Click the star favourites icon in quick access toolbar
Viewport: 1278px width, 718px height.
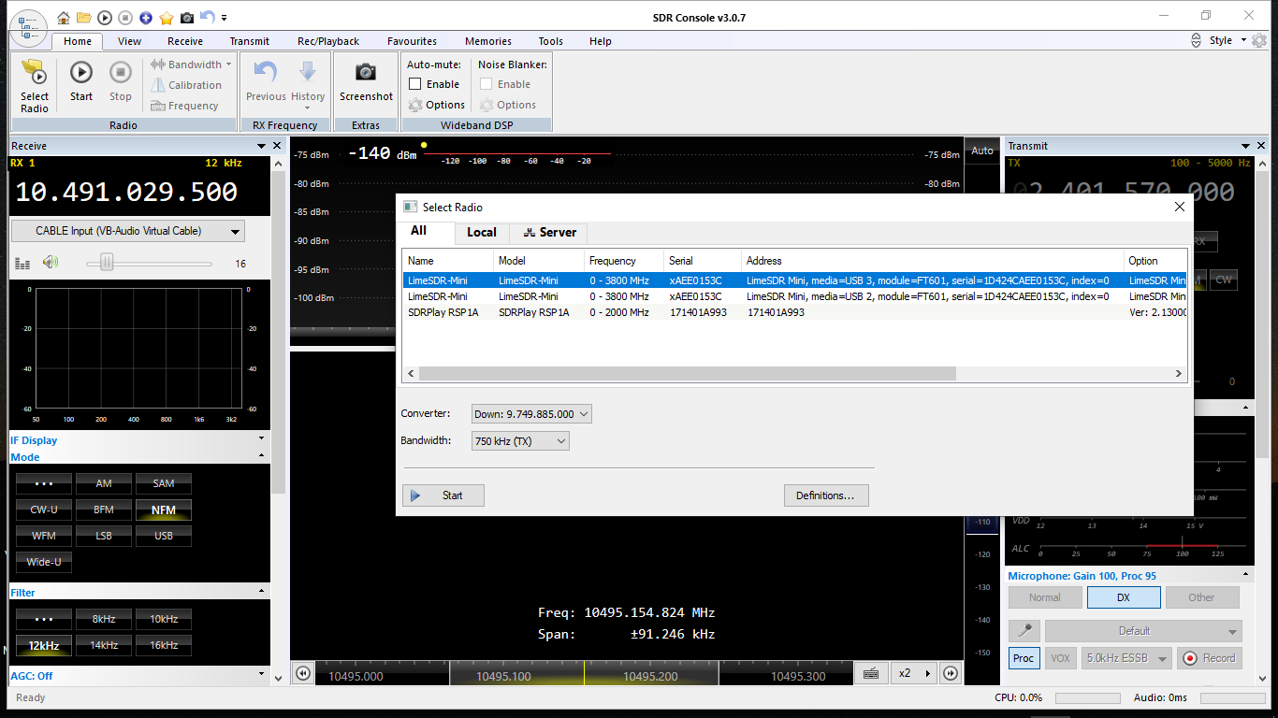pyautogui.click(x=167, y=17)
